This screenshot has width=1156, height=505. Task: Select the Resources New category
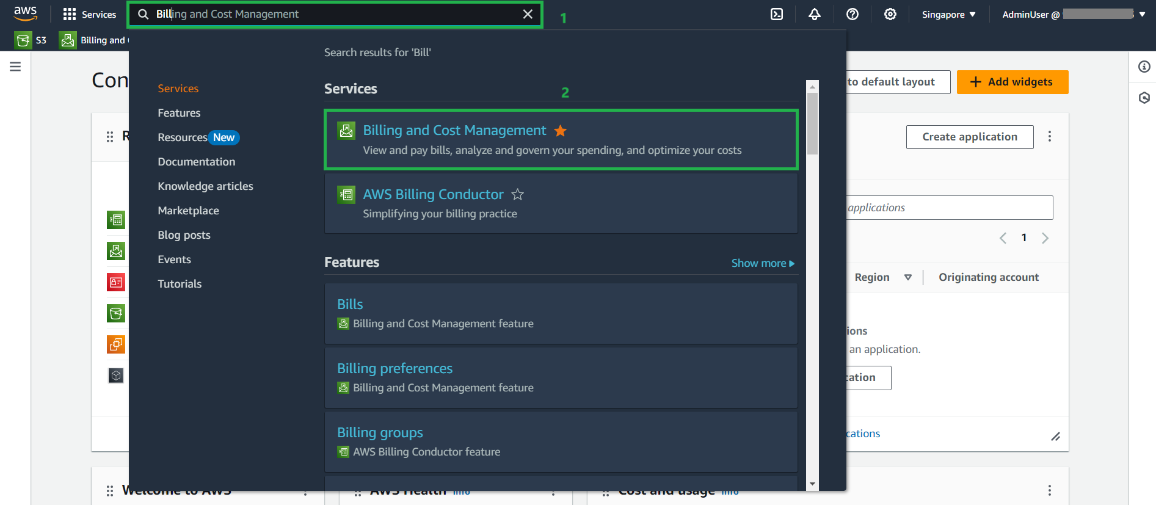pos(198,137)
